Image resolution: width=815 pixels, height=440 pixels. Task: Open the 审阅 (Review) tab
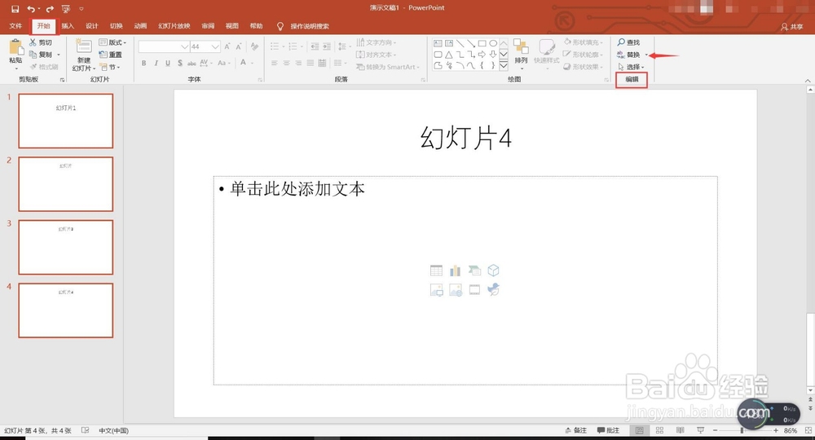pyautogui.click(x=208, y=26)
